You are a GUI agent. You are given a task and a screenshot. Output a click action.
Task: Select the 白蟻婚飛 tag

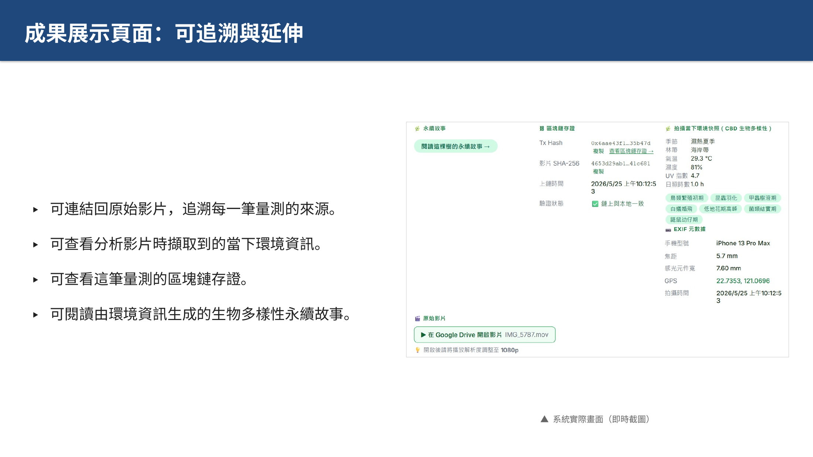681,209
